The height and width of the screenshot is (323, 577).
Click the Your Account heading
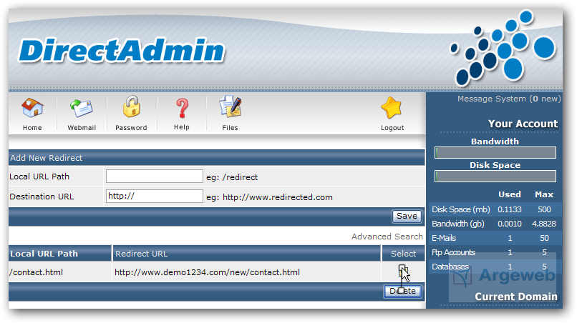tap(523, 124)
